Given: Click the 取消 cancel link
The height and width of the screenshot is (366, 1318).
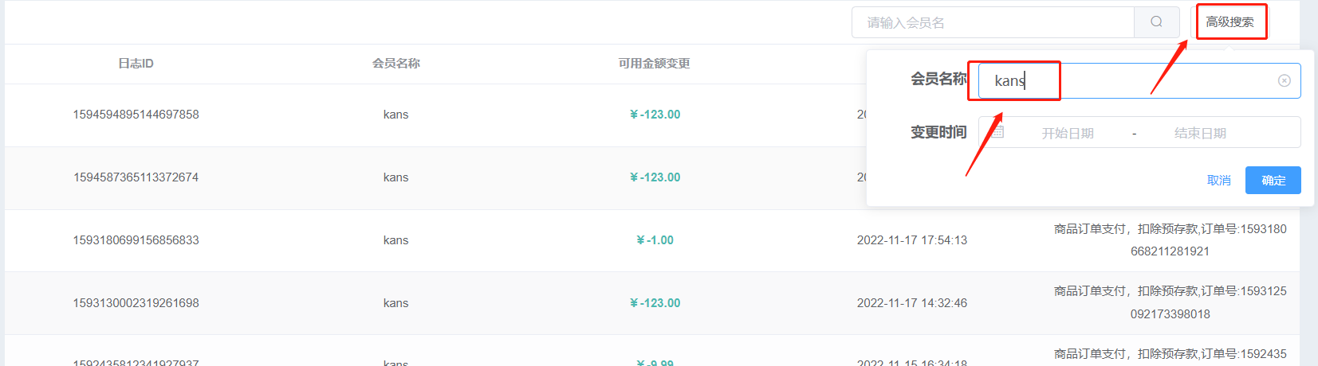Looking at the screenshot, I should point(1219,181).
